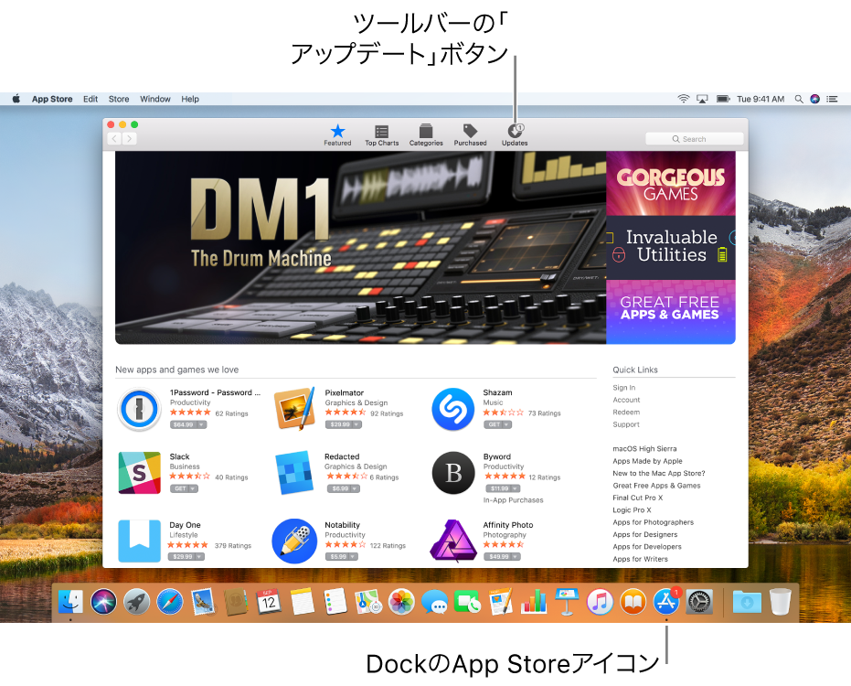Go back with the left arrow button

point(114,138)
